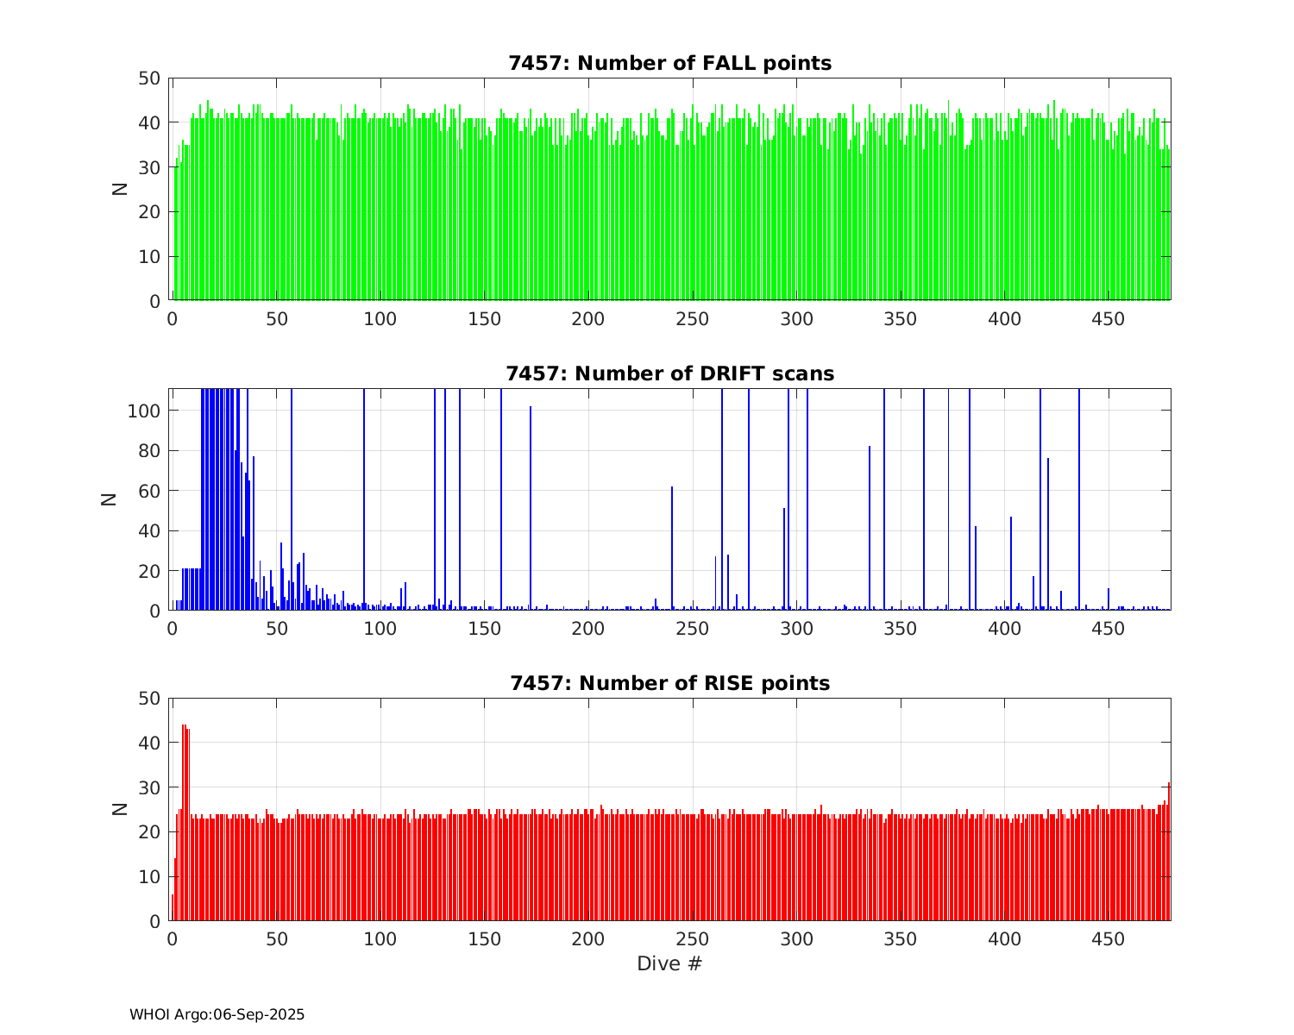The image size is (1294, 1035).
Task: Click the "N" y-axis label of RISE plot
Action: tap(120, 809)
